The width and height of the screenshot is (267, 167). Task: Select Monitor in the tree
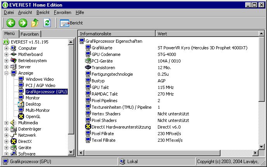(x=33, y=98)
